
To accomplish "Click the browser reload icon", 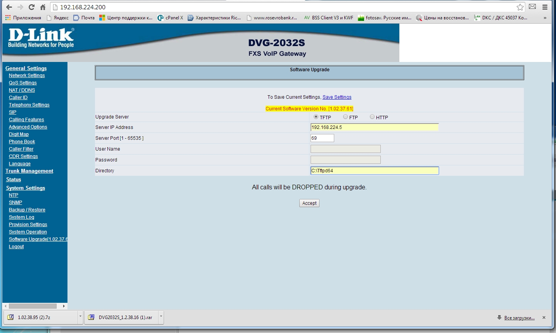I will pyautogui.click(x=31, y=7).
